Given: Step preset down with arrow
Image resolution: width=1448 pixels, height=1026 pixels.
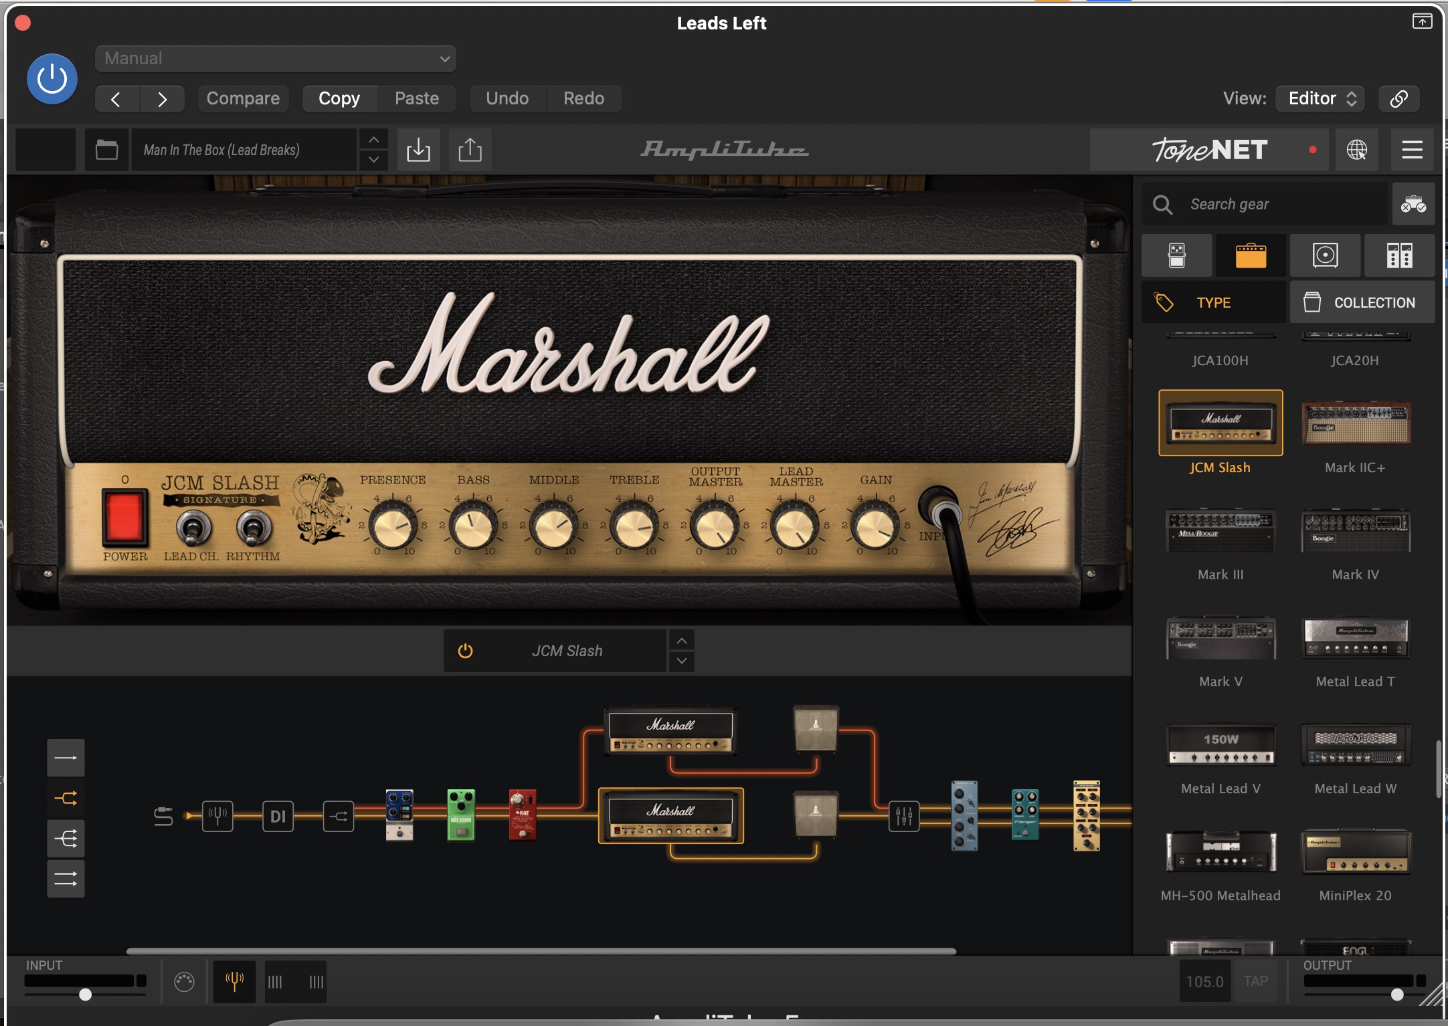Looking at the screenshot, I should pyautogui.click(x=374, y=160).
